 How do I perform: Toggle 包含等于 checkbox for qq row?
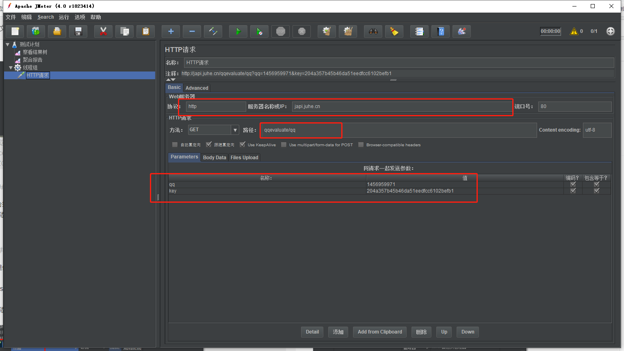[597, 184]
